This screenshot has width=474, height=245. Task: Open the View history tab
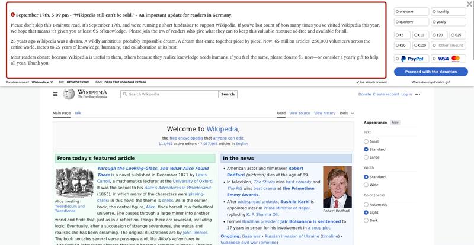[x=324, y=113]
